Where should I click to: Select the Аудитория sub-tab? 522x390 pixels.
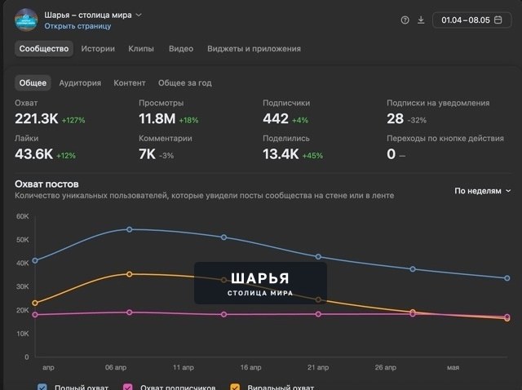(80, 83)
